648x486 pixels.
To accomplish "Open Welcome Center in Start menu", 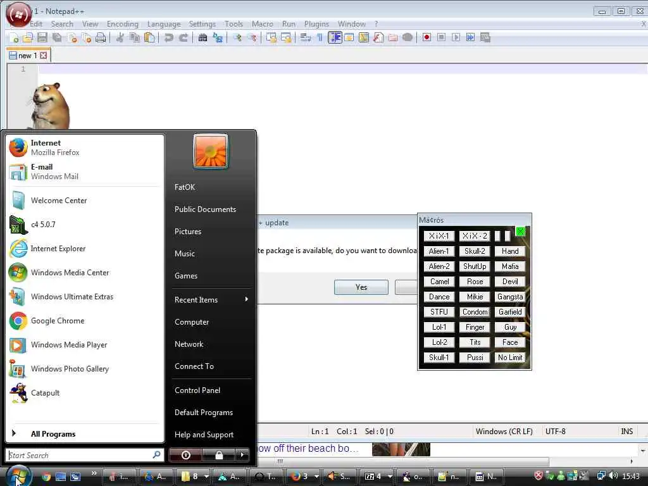I will coord(85,201).
